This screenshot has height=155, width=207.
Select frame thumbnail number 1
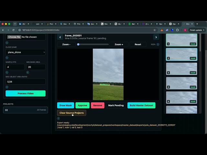tap(181, 40)
